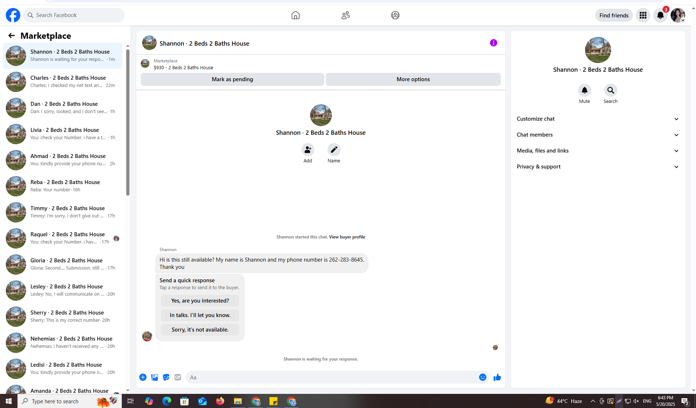Open Microsoft Edge from the taskbar
The height and width of the screenshot is (408, 696).
pos(167,401)
